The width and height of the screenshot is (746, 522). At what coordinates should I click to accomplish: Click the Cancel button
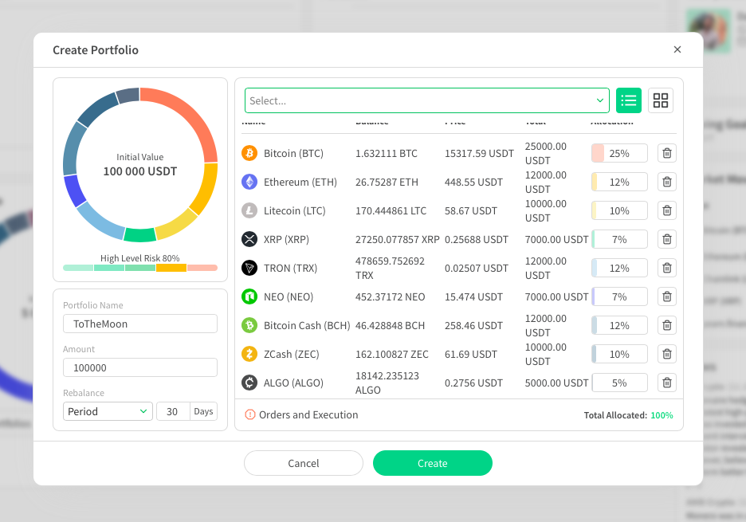(304, 463)
